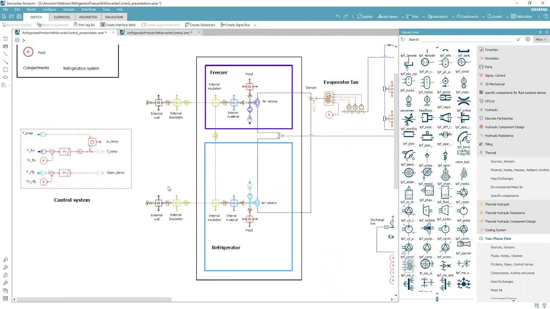
Task: Click Create Signal Bus button
Action: coord(235,25)
